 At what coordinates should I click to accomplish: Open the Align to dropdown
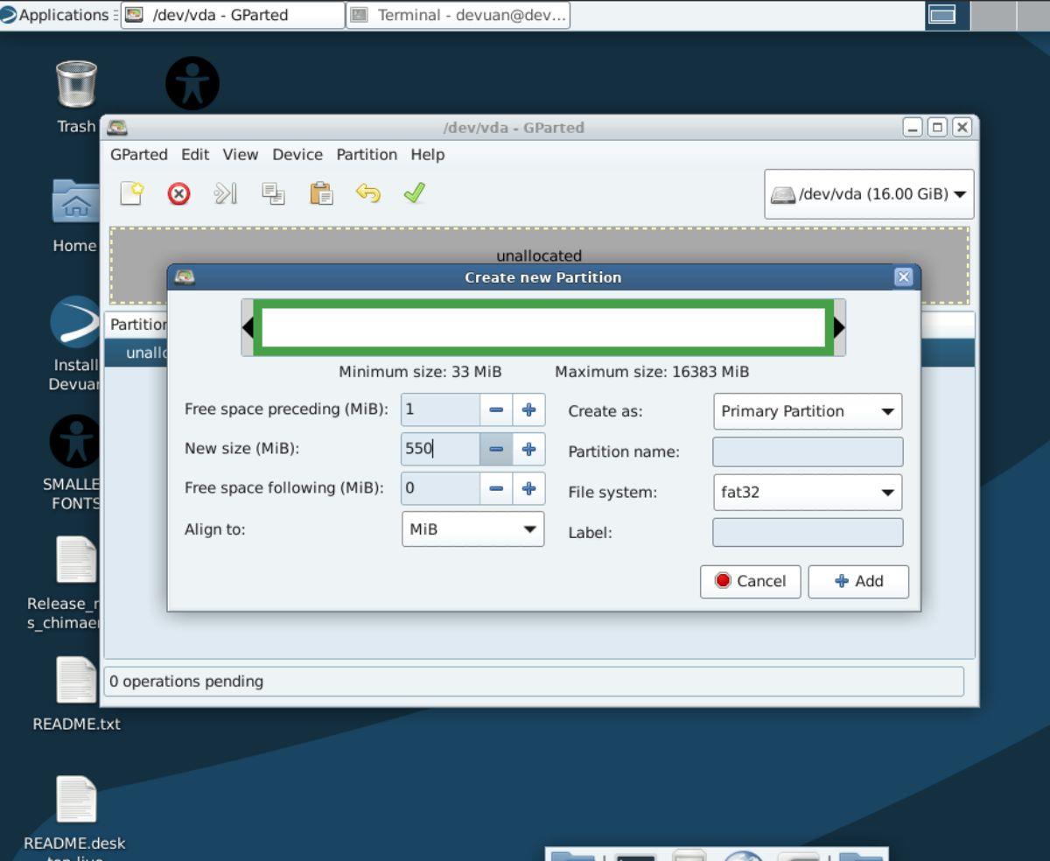coord(472,529)
